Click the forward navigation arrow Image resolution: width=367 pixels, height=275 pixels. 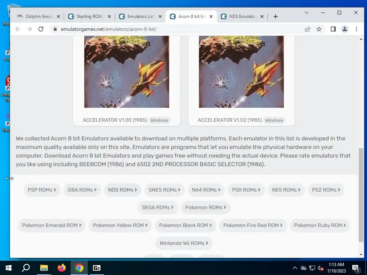pos(29,29)
